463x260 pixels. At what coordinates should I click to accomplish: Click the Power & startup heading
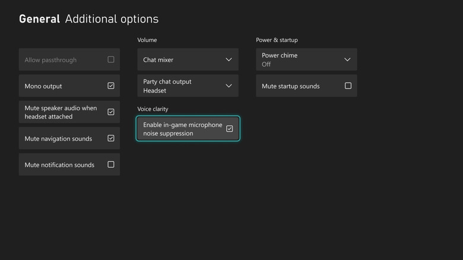(277, 40)
